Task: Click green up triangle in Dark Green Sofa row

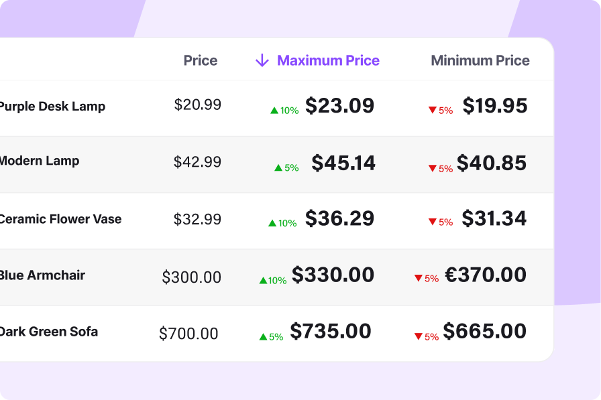Action: pyautogui.click(x=263, y=337)
